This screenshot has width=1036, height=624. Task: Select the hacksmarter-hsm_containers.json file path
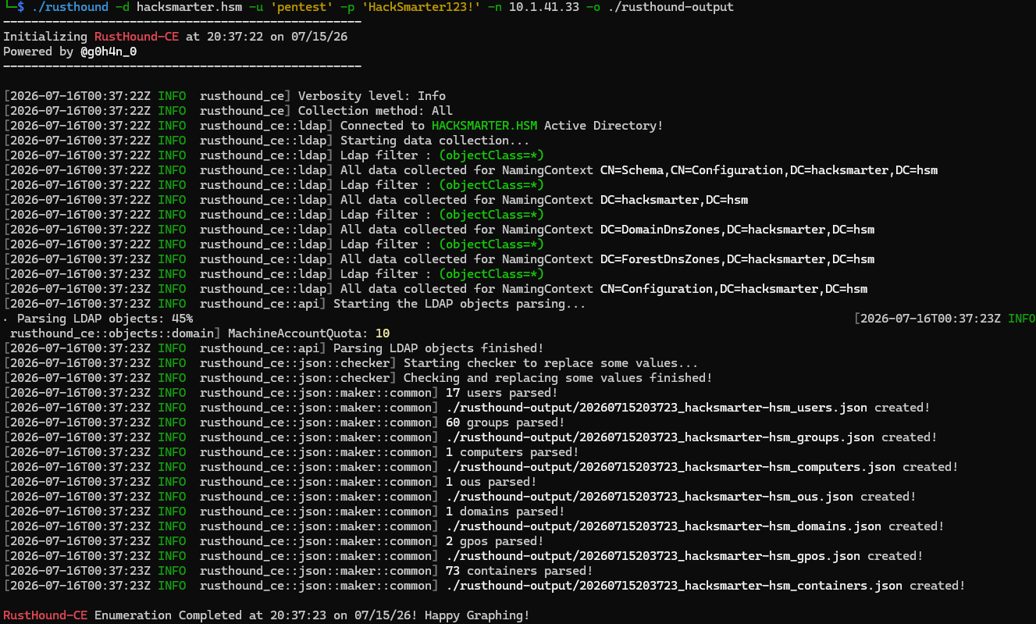pyautogui.click(x=675, y=586)
